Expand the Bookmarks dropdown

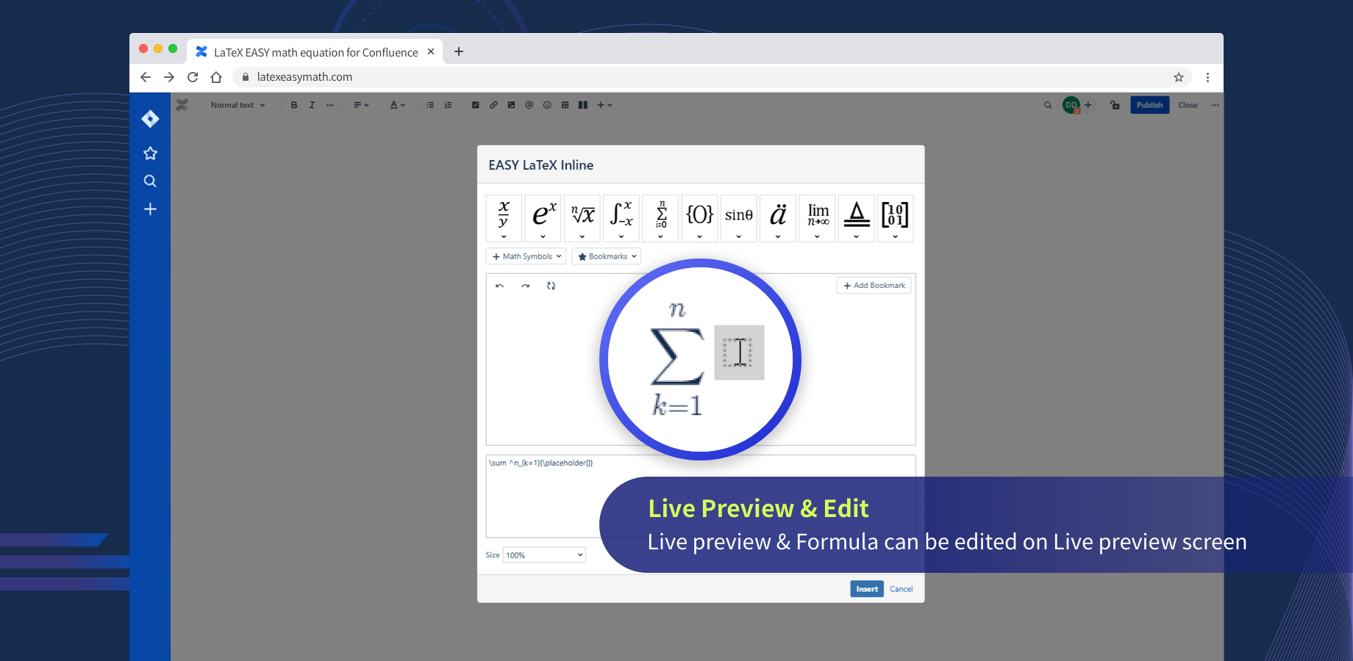tap(607, 256)
